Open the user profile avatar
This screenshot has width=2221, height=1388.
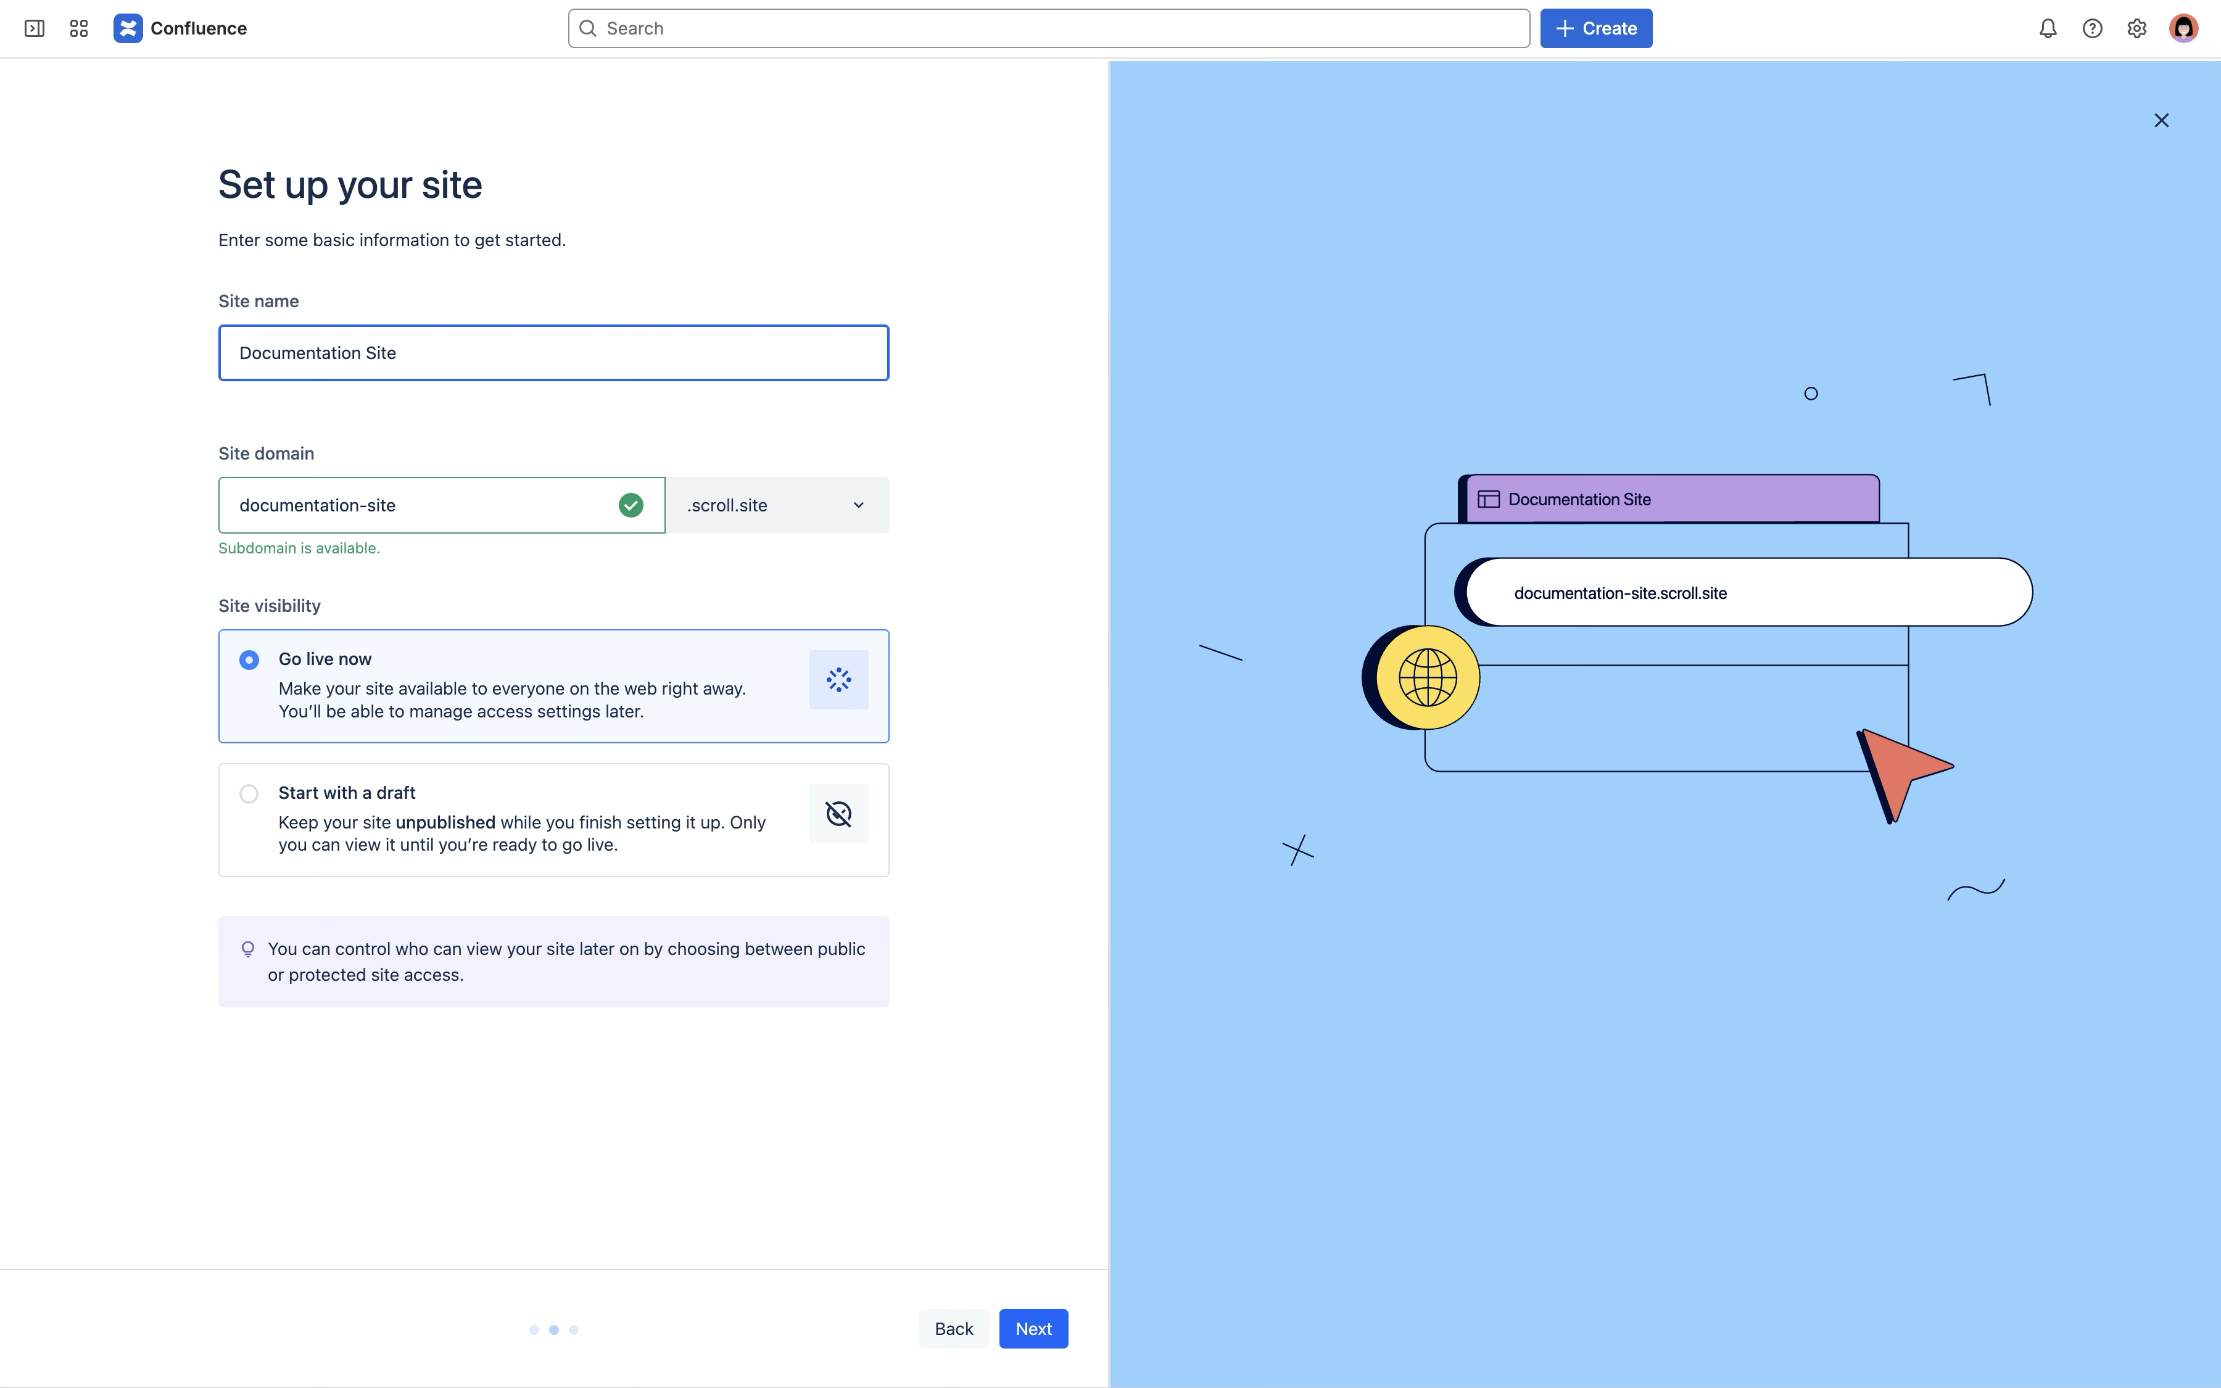click(2183, 28)
